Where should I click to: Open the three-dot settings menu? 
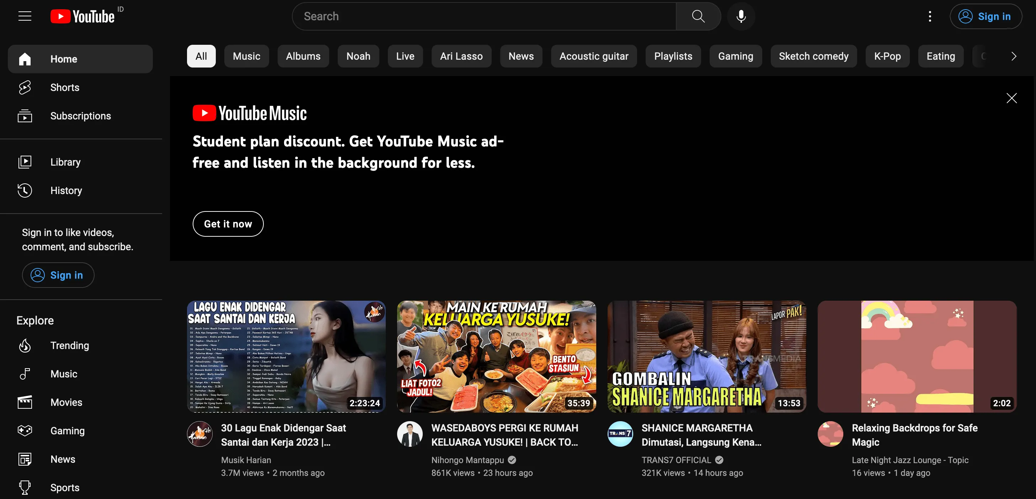(929, 16)
